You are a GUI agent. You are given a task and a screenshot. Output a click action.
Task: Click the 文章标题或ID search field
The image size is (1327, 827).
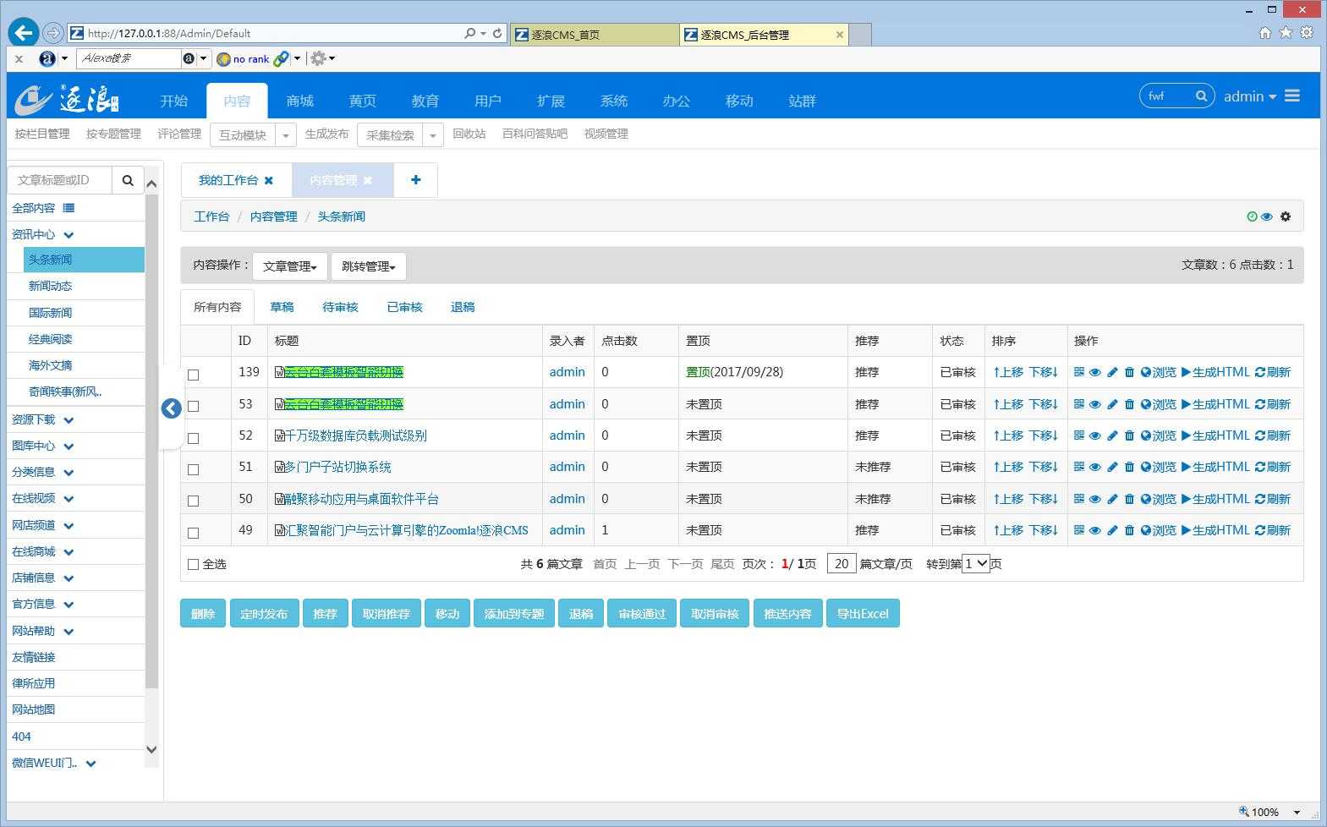click(x=60, y=180)
